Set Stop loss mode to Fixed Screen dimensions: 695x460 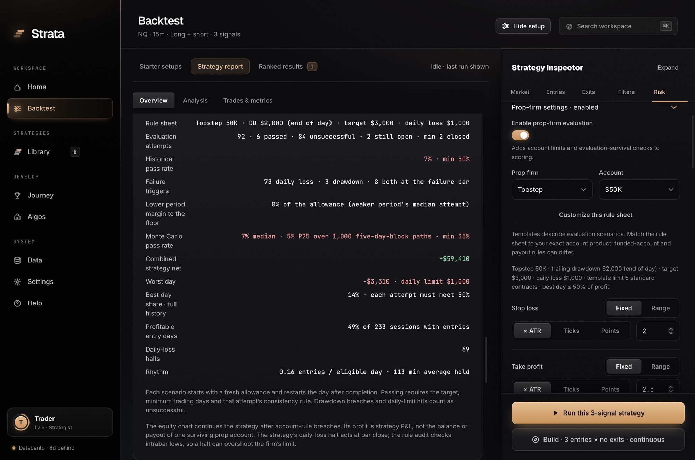624,308
